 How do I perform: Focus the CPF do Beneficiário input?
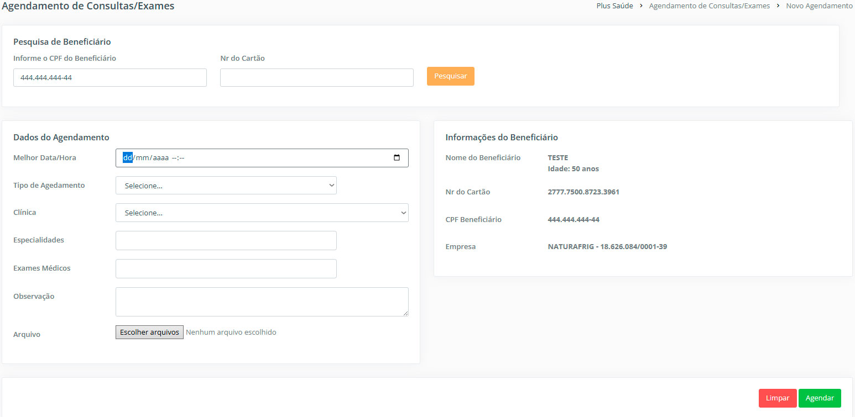(x=110, y=78)
